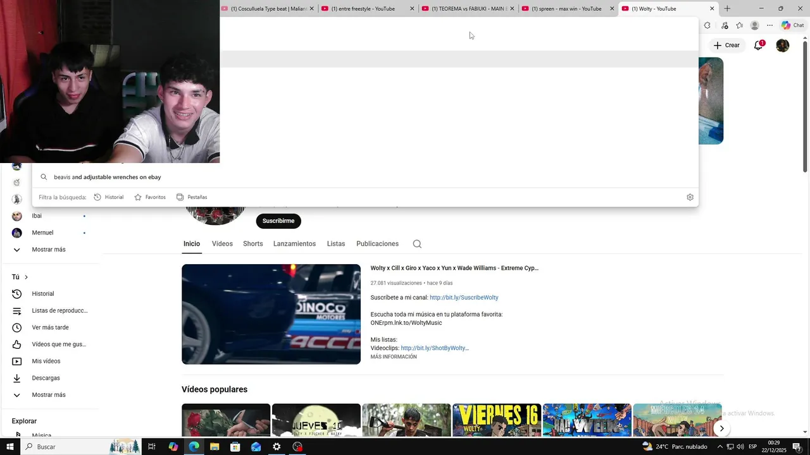
Task: Open Task View on the taskbar
Action: [152, 447]
